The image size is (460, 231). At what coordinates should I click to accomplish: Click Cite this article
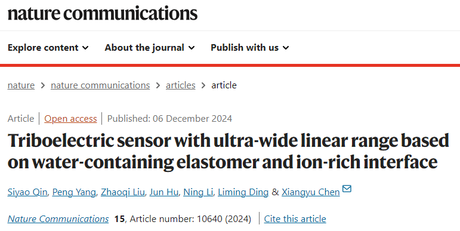(x=295, y=218)
